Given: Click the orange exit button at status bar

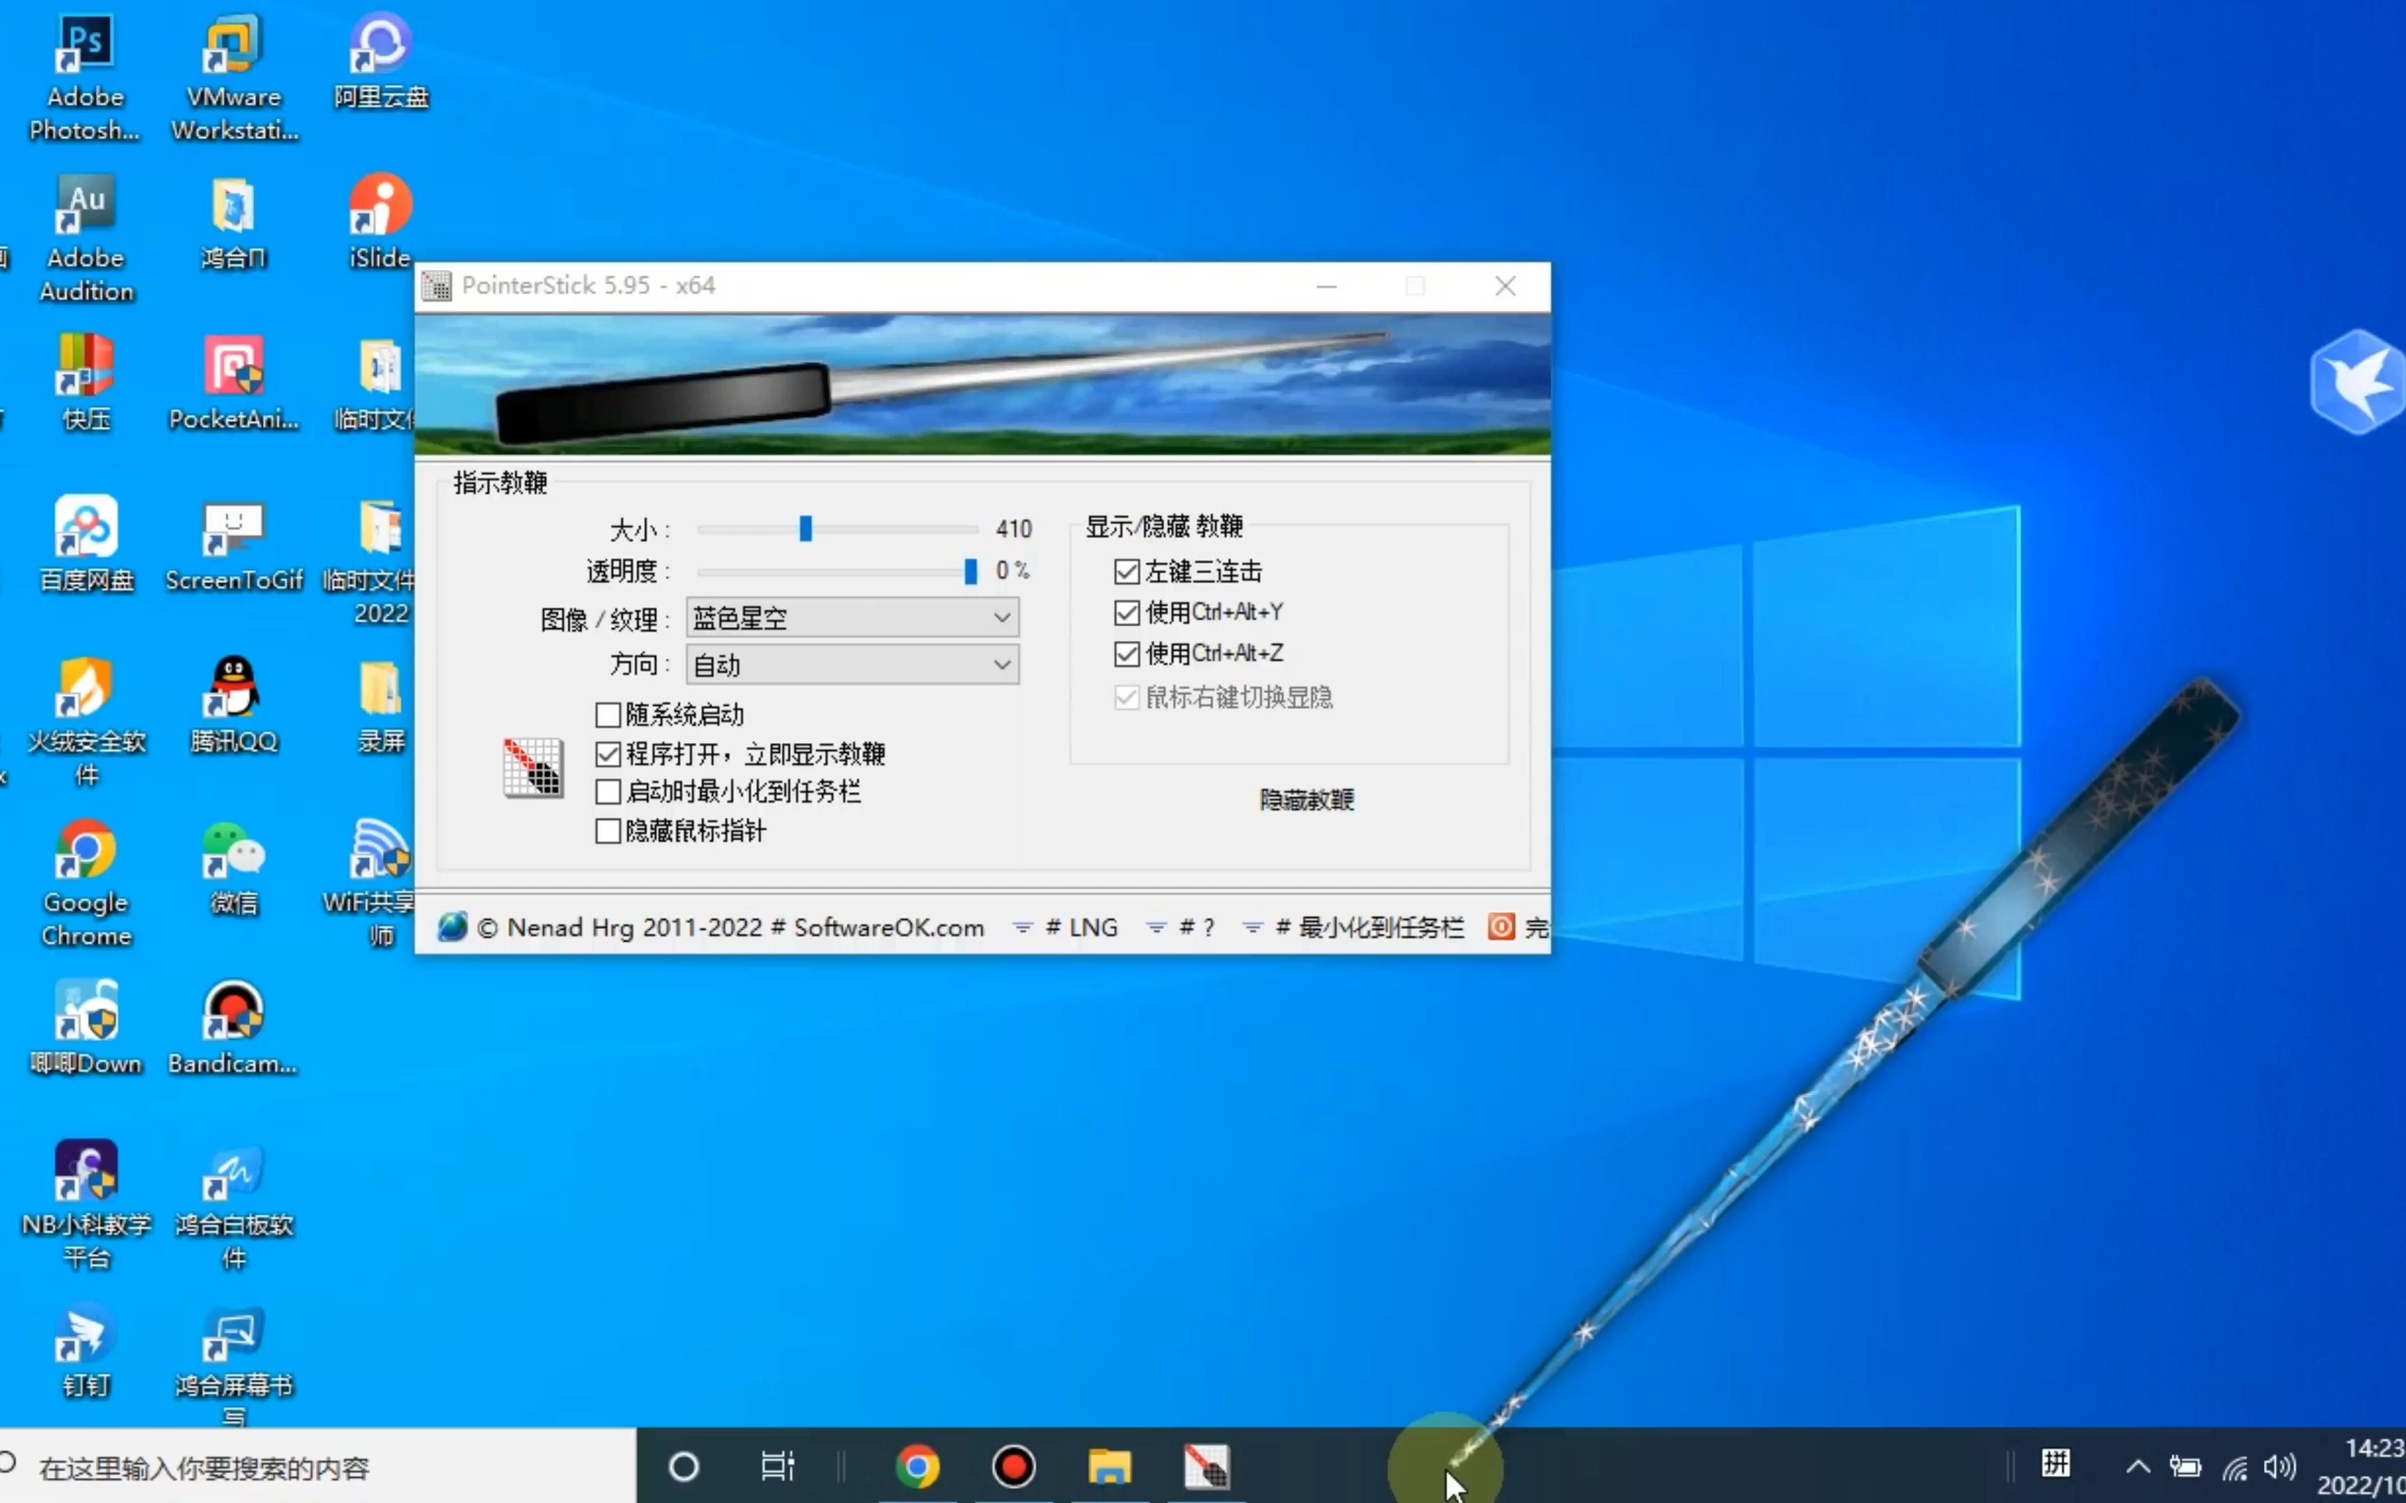Looking at the screenshot, I should pos(1501,926).
